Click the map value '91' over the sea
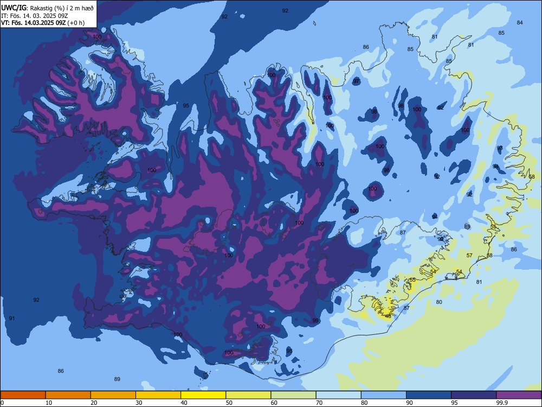542x407 pixels. click(12, 319)
